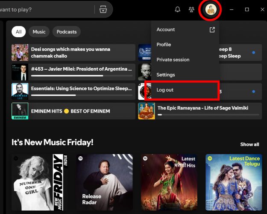Viewport: 267px width, 214px height.
Task: Click external link icon beside Account
Action: 212,30
